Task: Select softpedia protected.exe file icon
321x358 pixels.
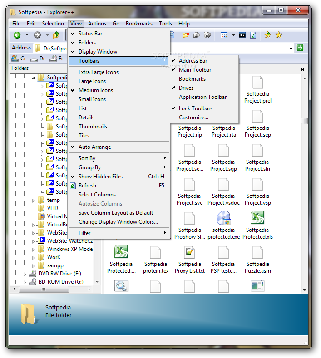Action: click(224, 218)
